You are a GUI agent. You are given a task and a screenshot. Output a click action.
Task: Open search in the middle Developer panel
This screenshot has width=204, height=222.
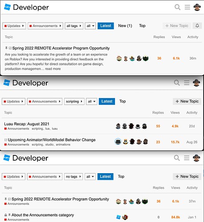177,83
